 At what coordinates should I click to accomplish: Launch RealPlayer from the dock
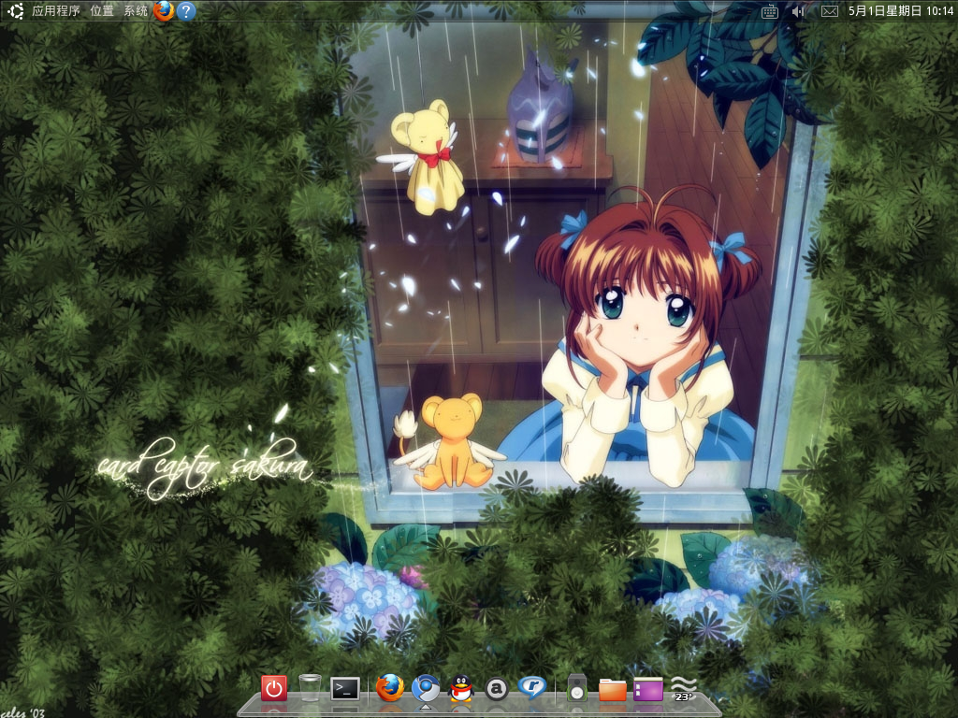coord(532,689)
